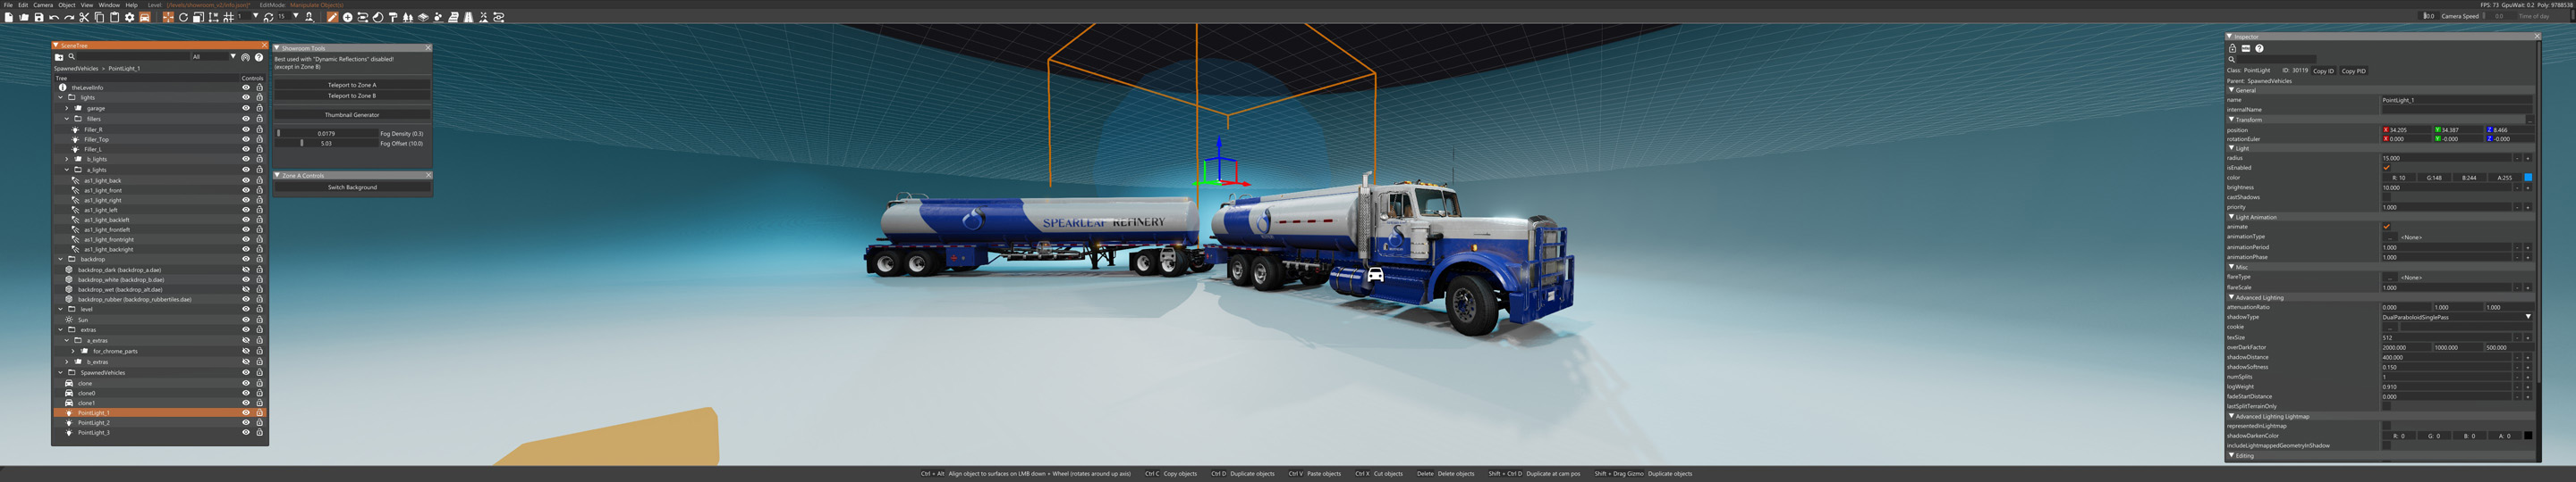
Task: Select the Scale gizmo tool
Action: pyautogui.click(x=198, y=17)
